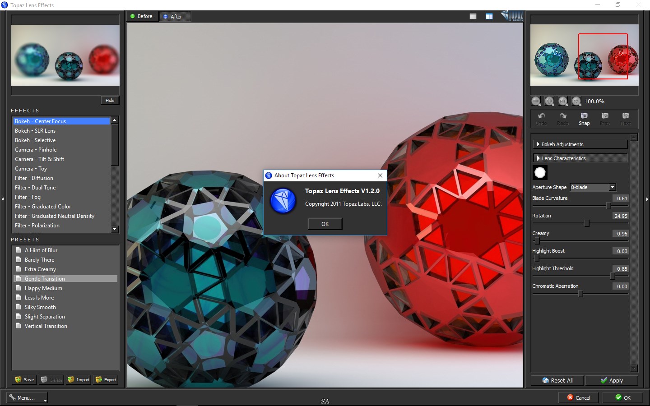Screen dimensions: 650x406
Task: Open the Aperture Shape dropdown
Action: (593, 187)
